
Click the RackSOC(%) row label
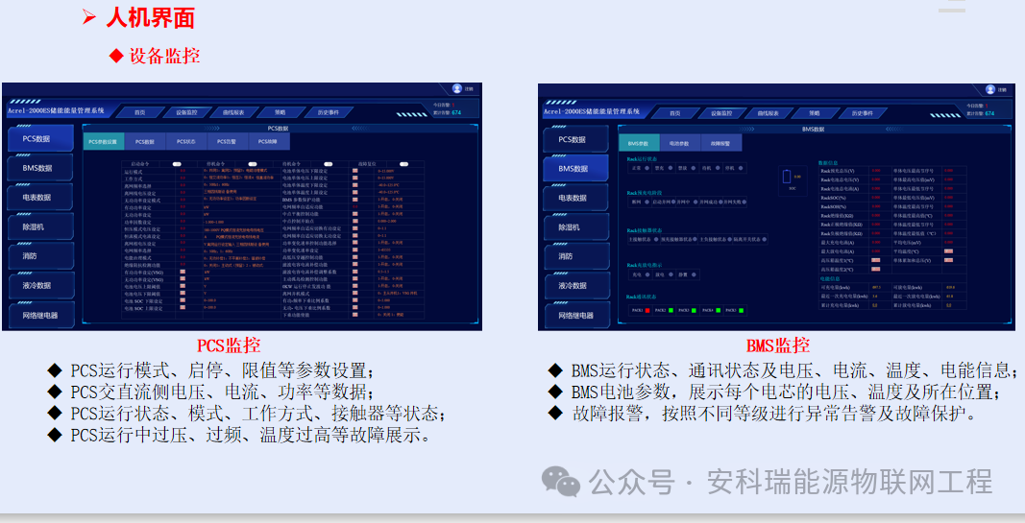[834, 198]
